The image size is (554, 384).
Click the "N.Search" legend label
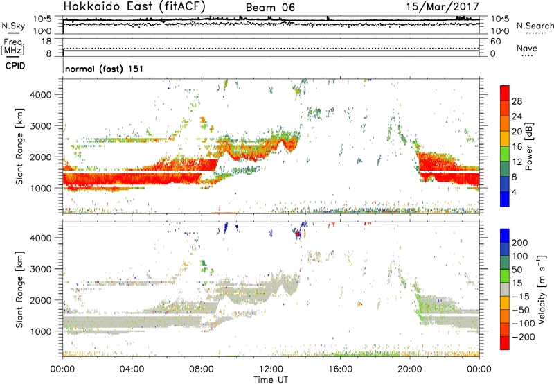[x=535, y=26]
